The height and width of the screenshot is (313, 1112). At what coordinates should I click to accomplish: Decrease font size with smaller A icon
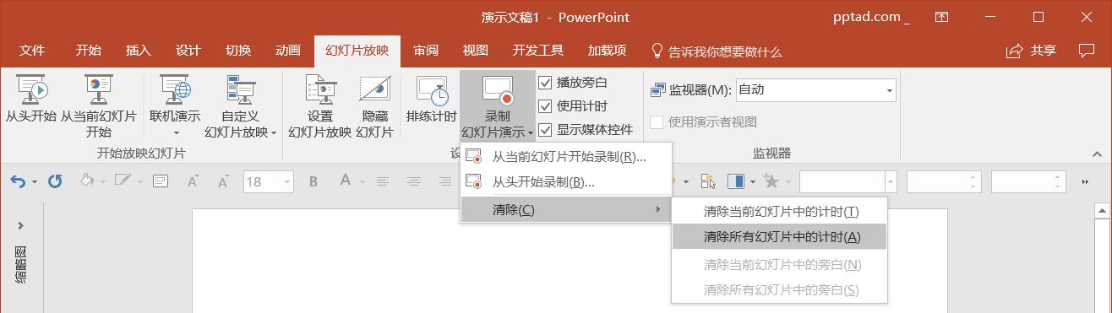pos(223,181)
